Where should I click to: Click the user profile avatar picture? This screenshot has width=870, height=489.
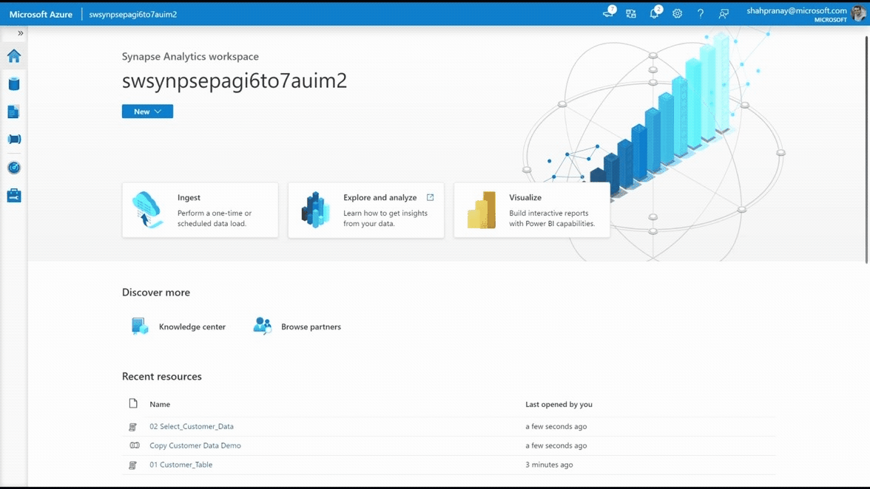coord(858,14)
